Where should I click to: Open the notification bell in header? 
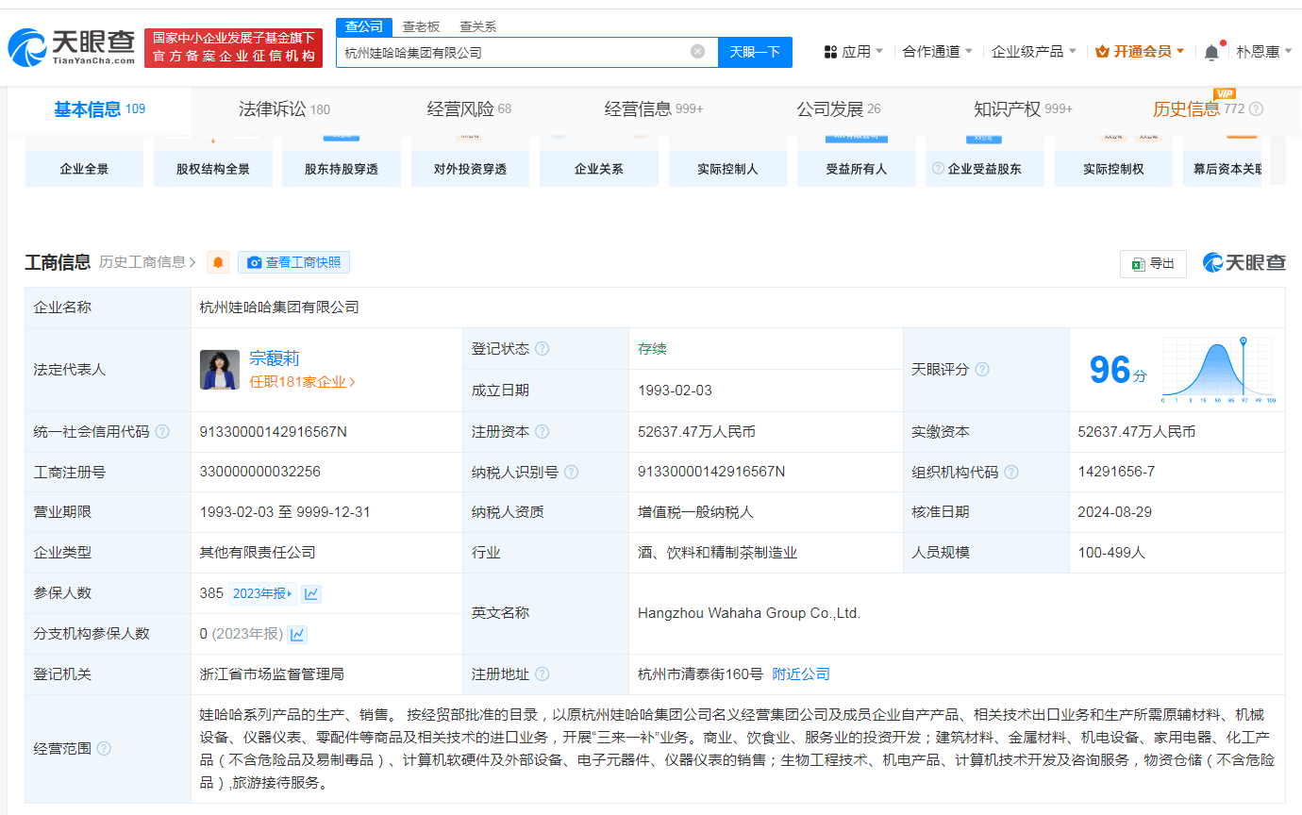[x=1211, y=52]
